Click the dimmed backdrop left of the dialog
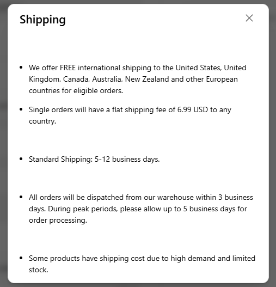The height and width of the screenshot is (287, 276). pos(4,144)
